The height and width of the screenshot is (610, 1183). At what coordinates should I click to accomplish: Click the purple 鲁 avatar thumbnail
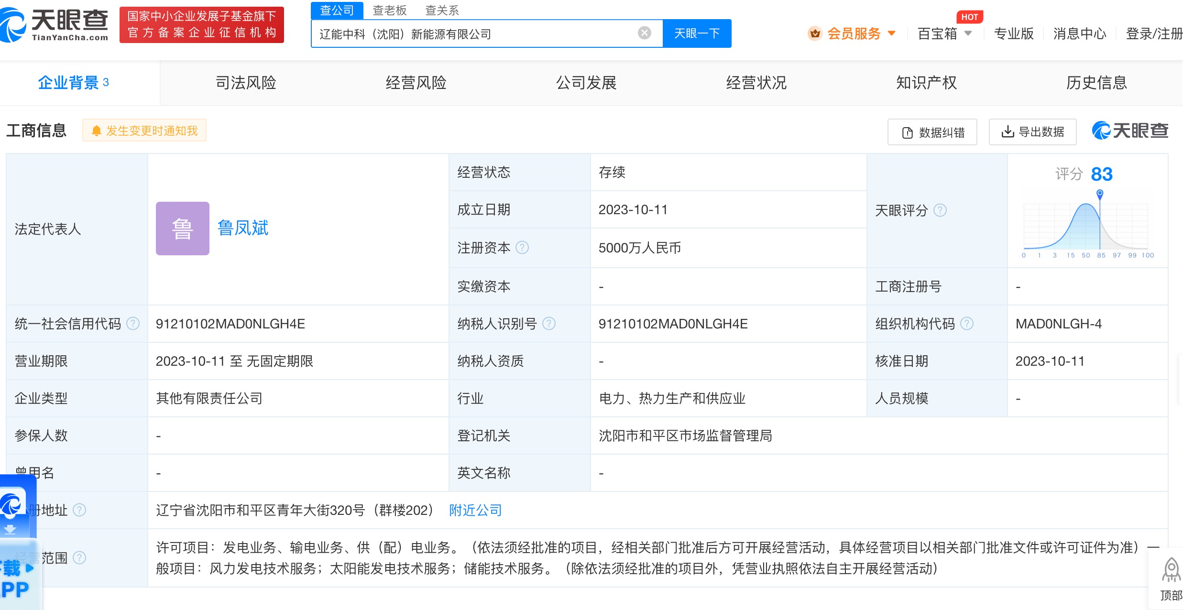183,229
